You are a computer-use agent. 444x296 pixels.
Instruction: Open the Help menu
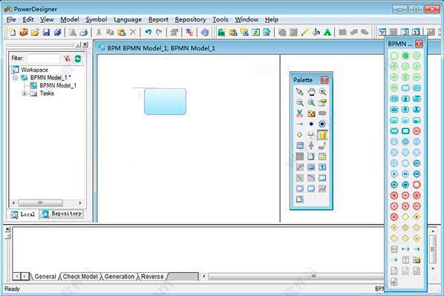(x=272, y=19)
